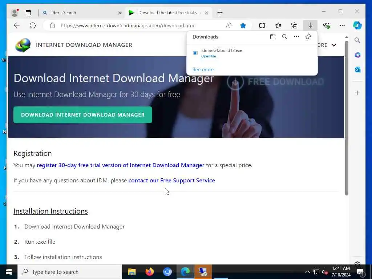372x279 pixels.
Task: Open Chrome from taskbar
Action: pyautogui.click(x=167, y=272)
